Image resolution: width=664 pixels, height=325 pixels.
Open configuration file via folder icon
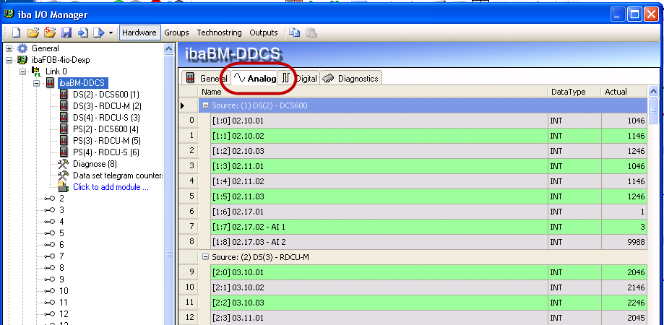[x=33, y=32]
